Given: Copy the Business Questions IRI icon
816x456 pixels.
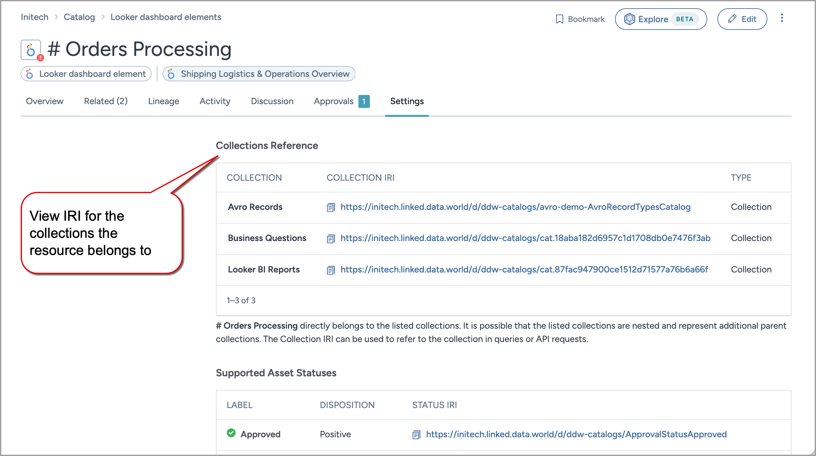Looking at the screenshot, I should tap(331, 238).
